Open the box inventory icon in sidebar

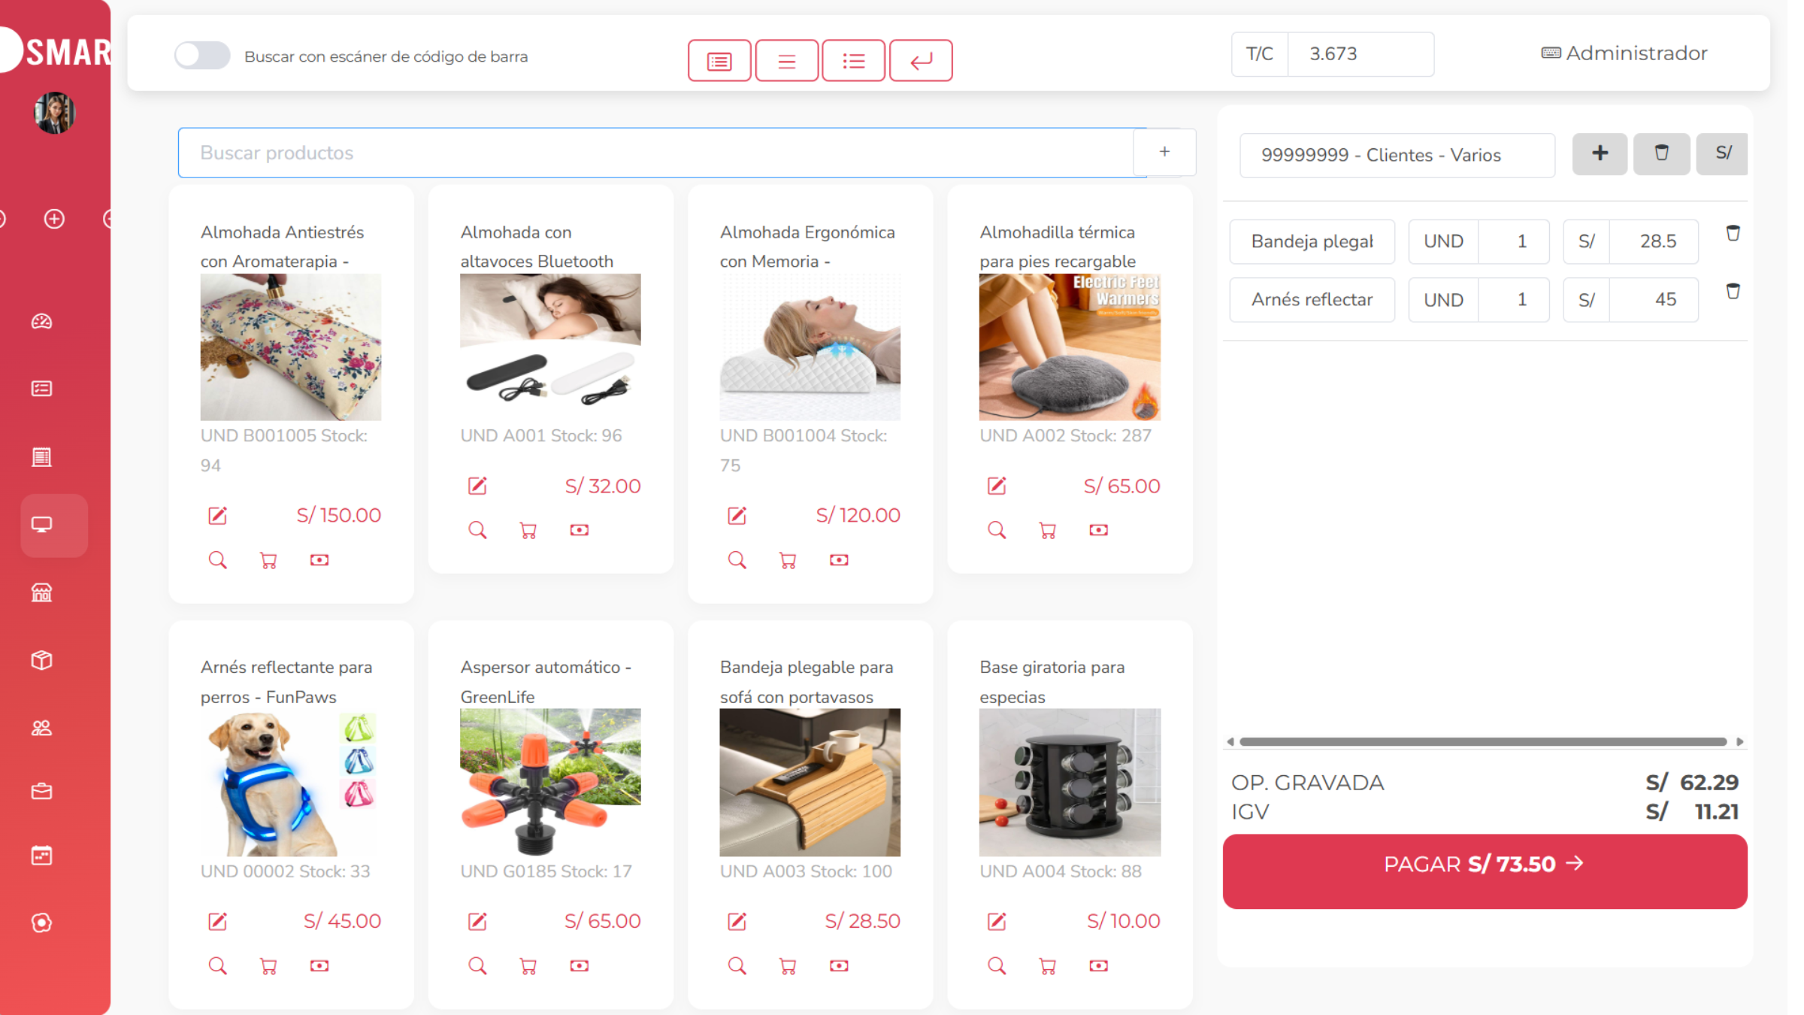coord(41,660)
